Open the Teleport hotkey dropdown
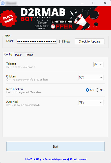 (98, 65)
